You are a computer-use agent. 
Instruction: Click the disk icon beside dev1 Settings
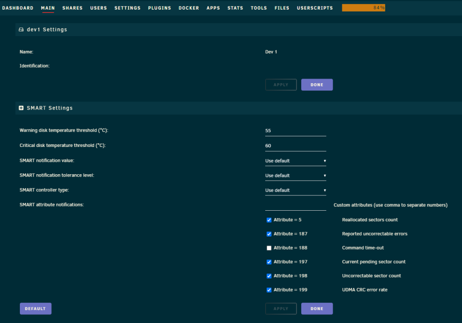coord(21,30)
